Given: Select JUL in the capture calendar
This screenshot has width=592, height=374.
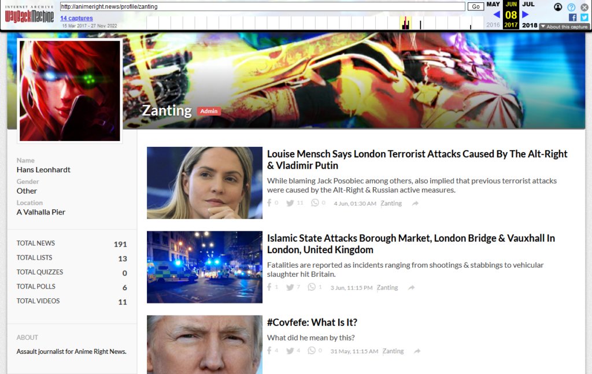Looking at the screenshot, I should (528, 4).
